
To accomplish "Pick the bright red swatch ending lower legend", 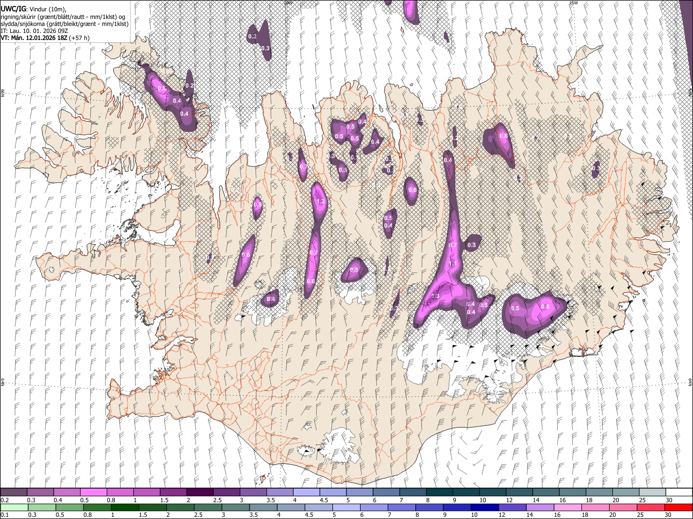I will (x=678, y=507).
